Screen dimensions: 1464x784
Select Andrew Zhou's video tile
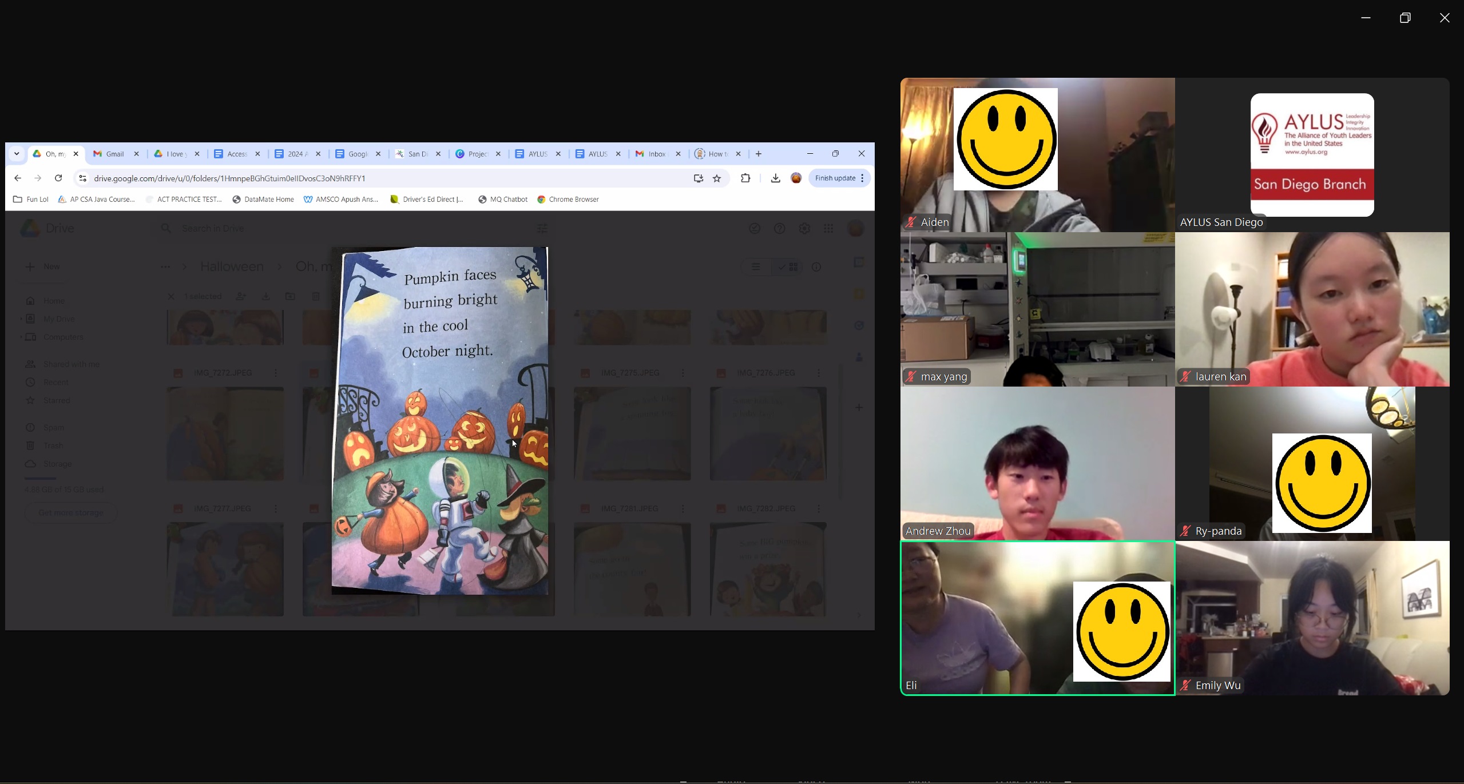click(1037, 464)
